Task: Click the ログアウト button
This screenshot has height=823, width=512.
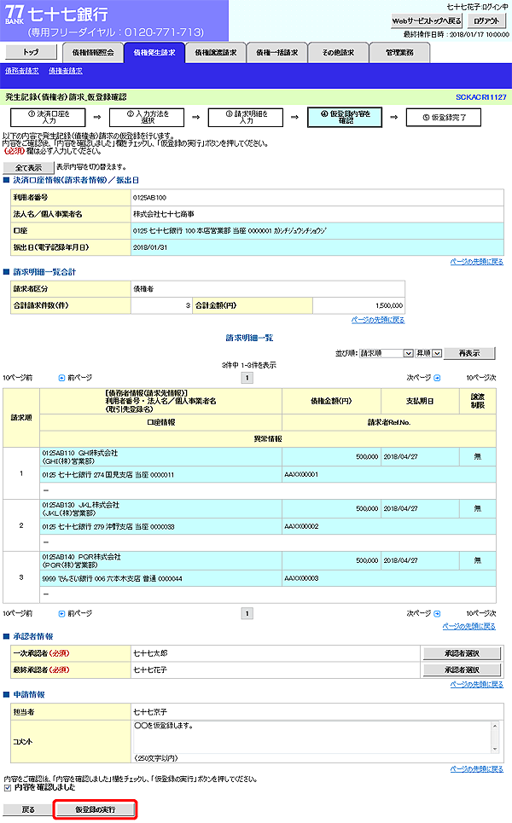Action: (486, 21)
